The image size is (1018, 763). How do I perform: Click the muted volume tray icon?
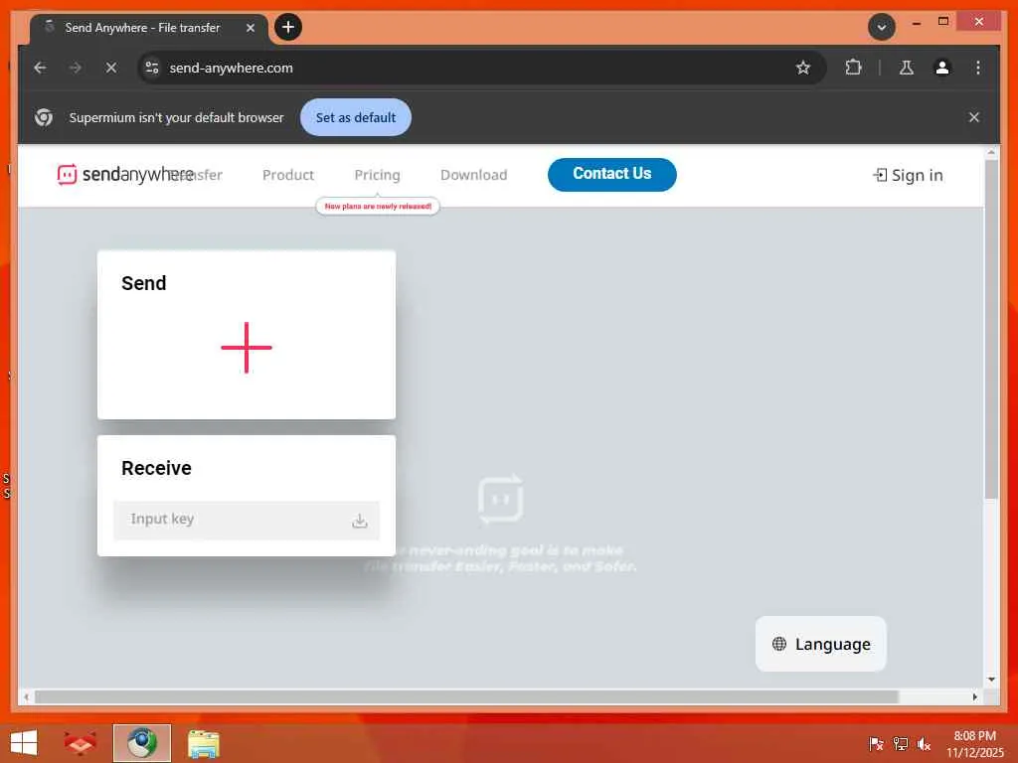point(924,743)
